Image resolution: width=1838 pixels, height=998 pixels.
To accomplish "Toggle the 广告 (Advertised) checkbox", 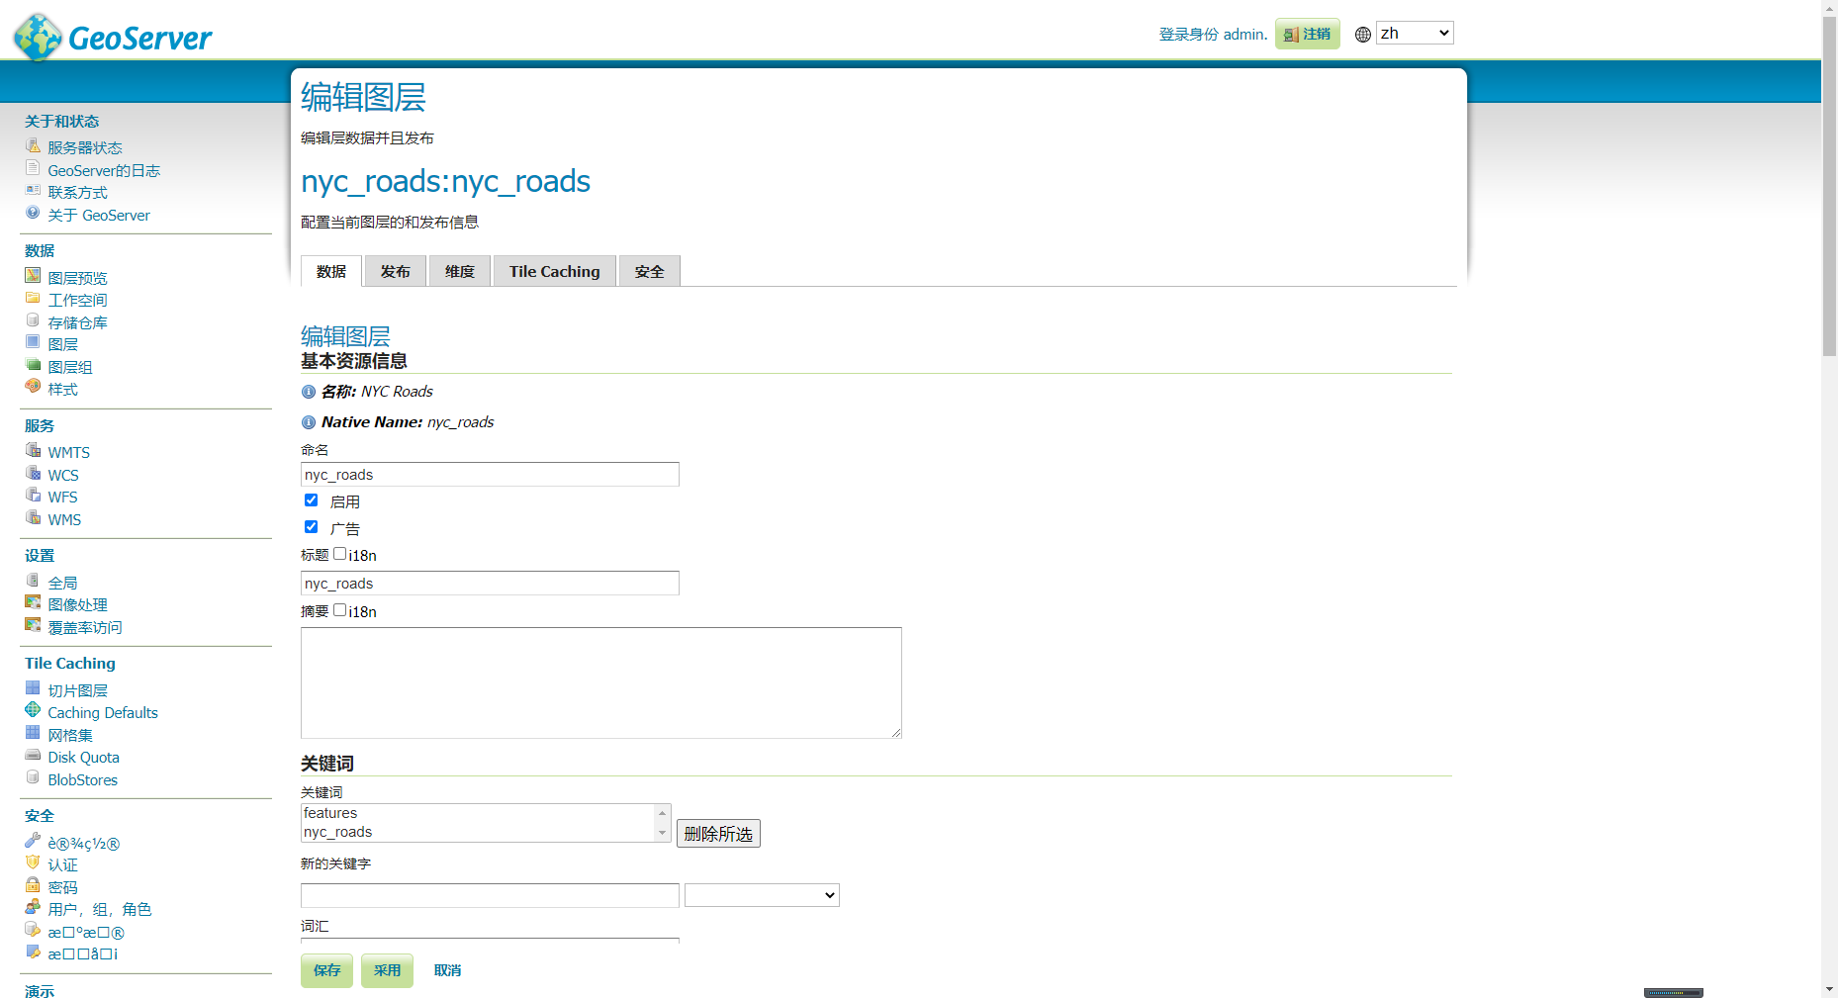I will [x=311, y=527].
